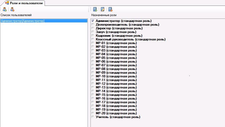Select the Делопроизводитель (стандартная роль) label
The height and width of the screenshot is (127, 225).
click(127, 25)
